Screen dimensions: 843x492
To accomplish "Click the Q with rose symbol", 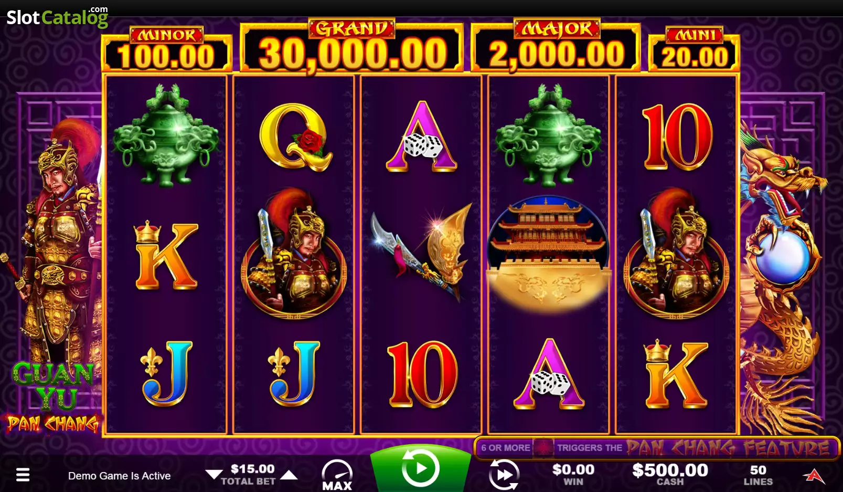I will [x=295, y=138].
